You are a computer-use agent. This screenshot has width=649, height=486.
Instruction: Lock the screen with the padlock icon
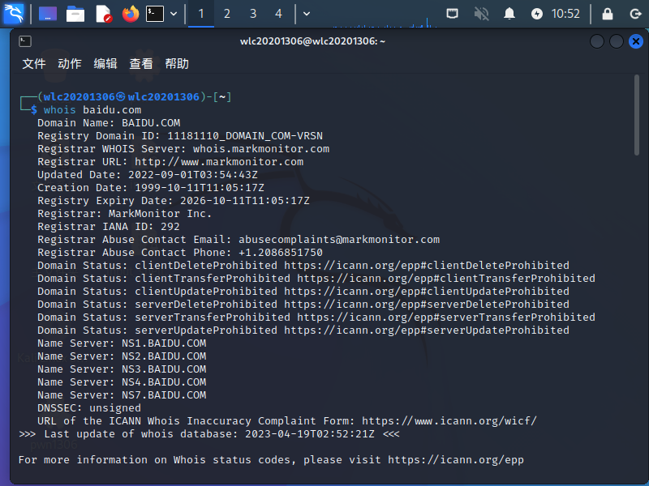(608, 14)
